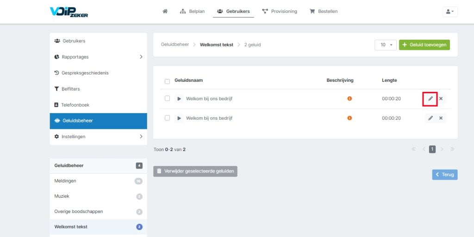474x237 pixels.
Task: Click the Welkomst tekst breadcrumb
Action: [217, 45]
